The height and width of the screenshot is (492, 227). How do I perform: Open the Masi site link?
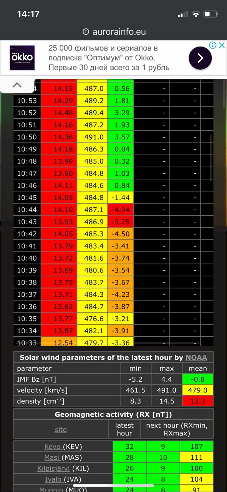(x=52, y=457)
